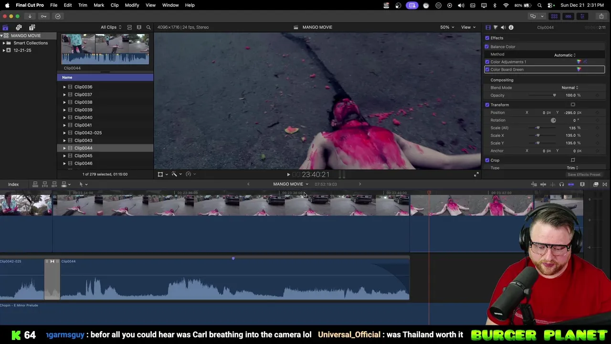The width and height of the screenshot is (611, 344).
Task: Open Titles and Generators sidebar
Action: pos(32,27)
